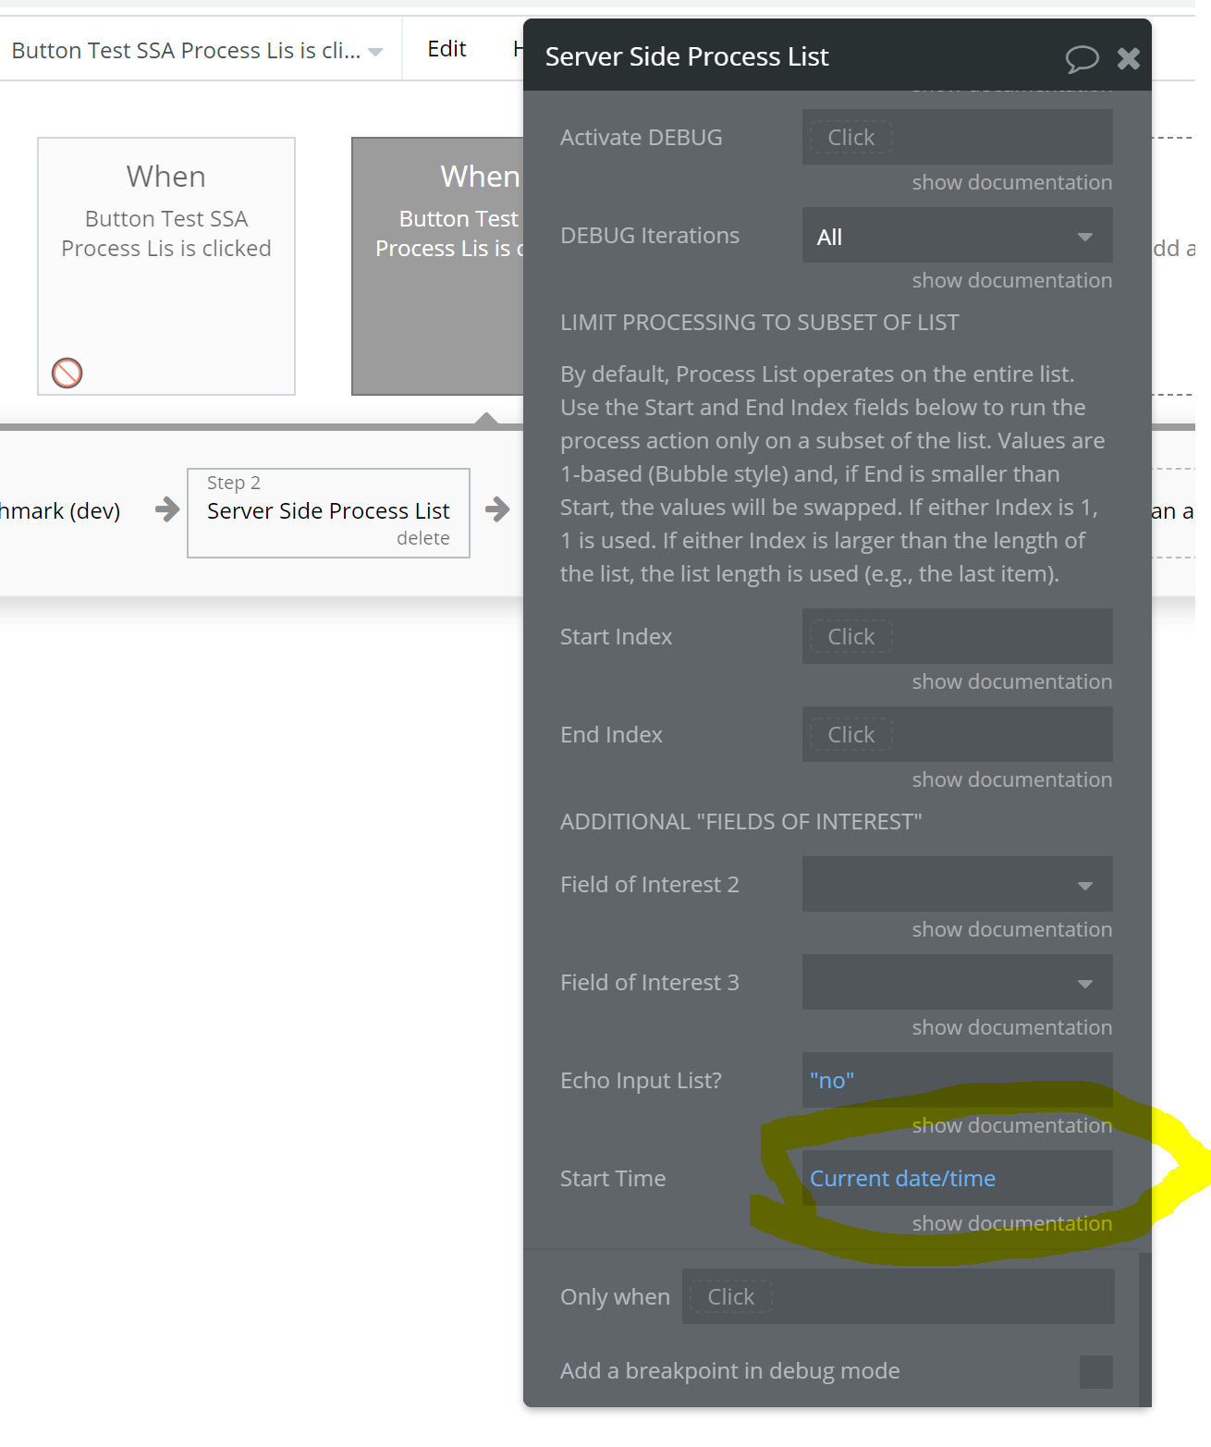Image resolution: width=1211 pixels, height=1447 pixels.
Task: Expand the Field of Interest 2 dropdown
Action: pyautogui.click(x=957, y=885)
